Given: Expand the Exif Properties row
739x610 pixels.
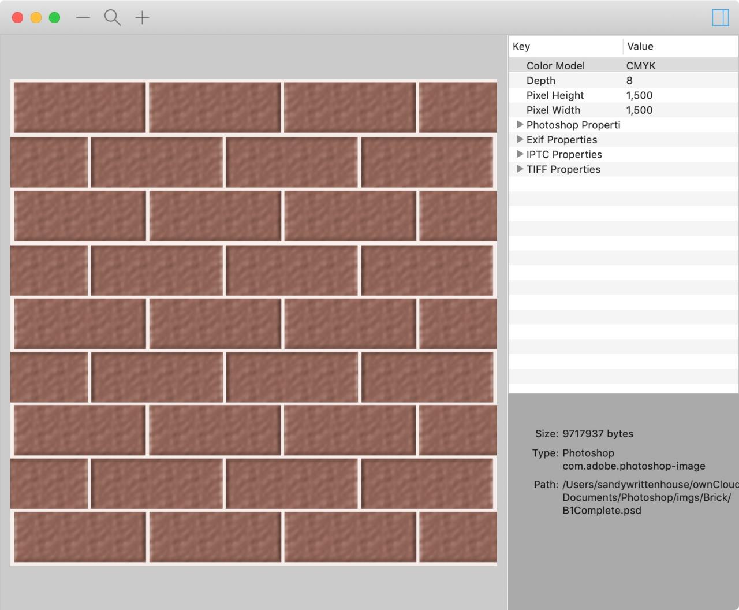Looking at the screenshot, I should pos(520,139).
